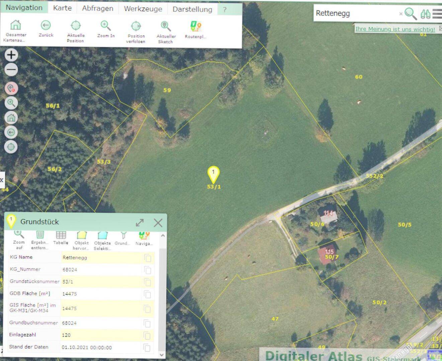Click Zoom auf in Grundstück panel
The height and width of the screenshot is (361, 442).
pyautogui.click(x=19, y=240)
